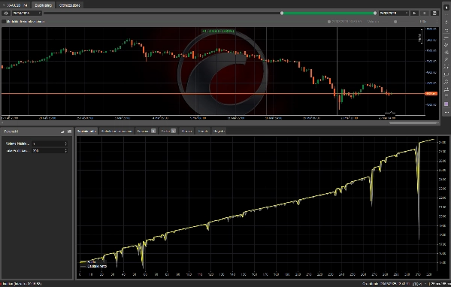Click the play button to start backtesting
451x287 pixels.
click(x=414, y=14)
